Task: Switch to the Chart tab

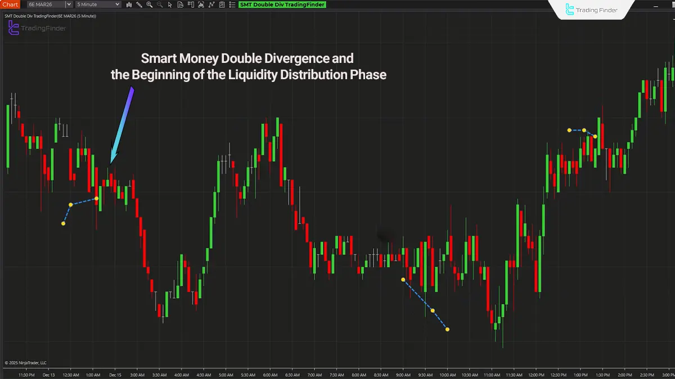Action: click(x=11, y=4)
